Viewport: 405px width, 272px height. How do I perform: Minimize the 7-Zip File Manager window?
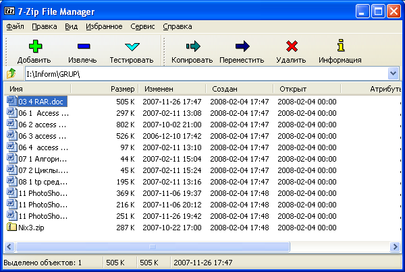(362, 11)
